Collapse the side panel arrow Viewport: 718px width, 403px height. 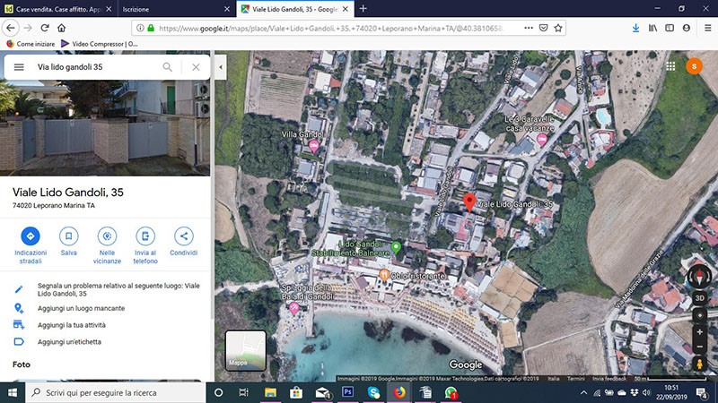coord(220,67)
